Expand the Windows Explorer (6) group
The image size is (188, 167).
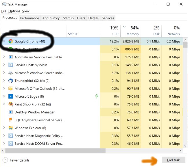pos(4,128)
